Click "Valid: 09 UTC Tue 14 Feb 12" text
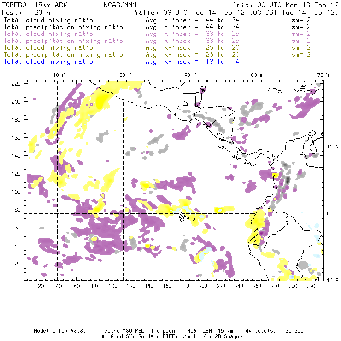Screen dimensions: 341x341 189,12
